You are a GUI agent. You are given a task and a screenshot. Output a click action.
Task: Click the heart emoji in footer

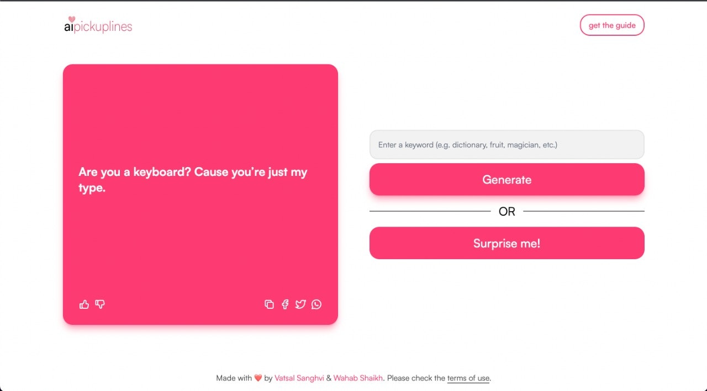coord(258,378)
